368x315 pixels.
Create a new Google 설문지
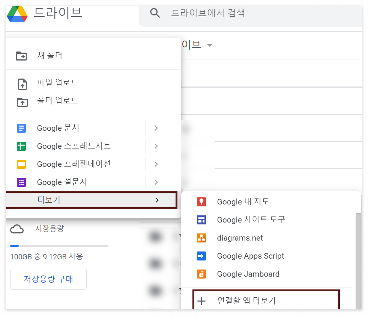tap(75, 182)
